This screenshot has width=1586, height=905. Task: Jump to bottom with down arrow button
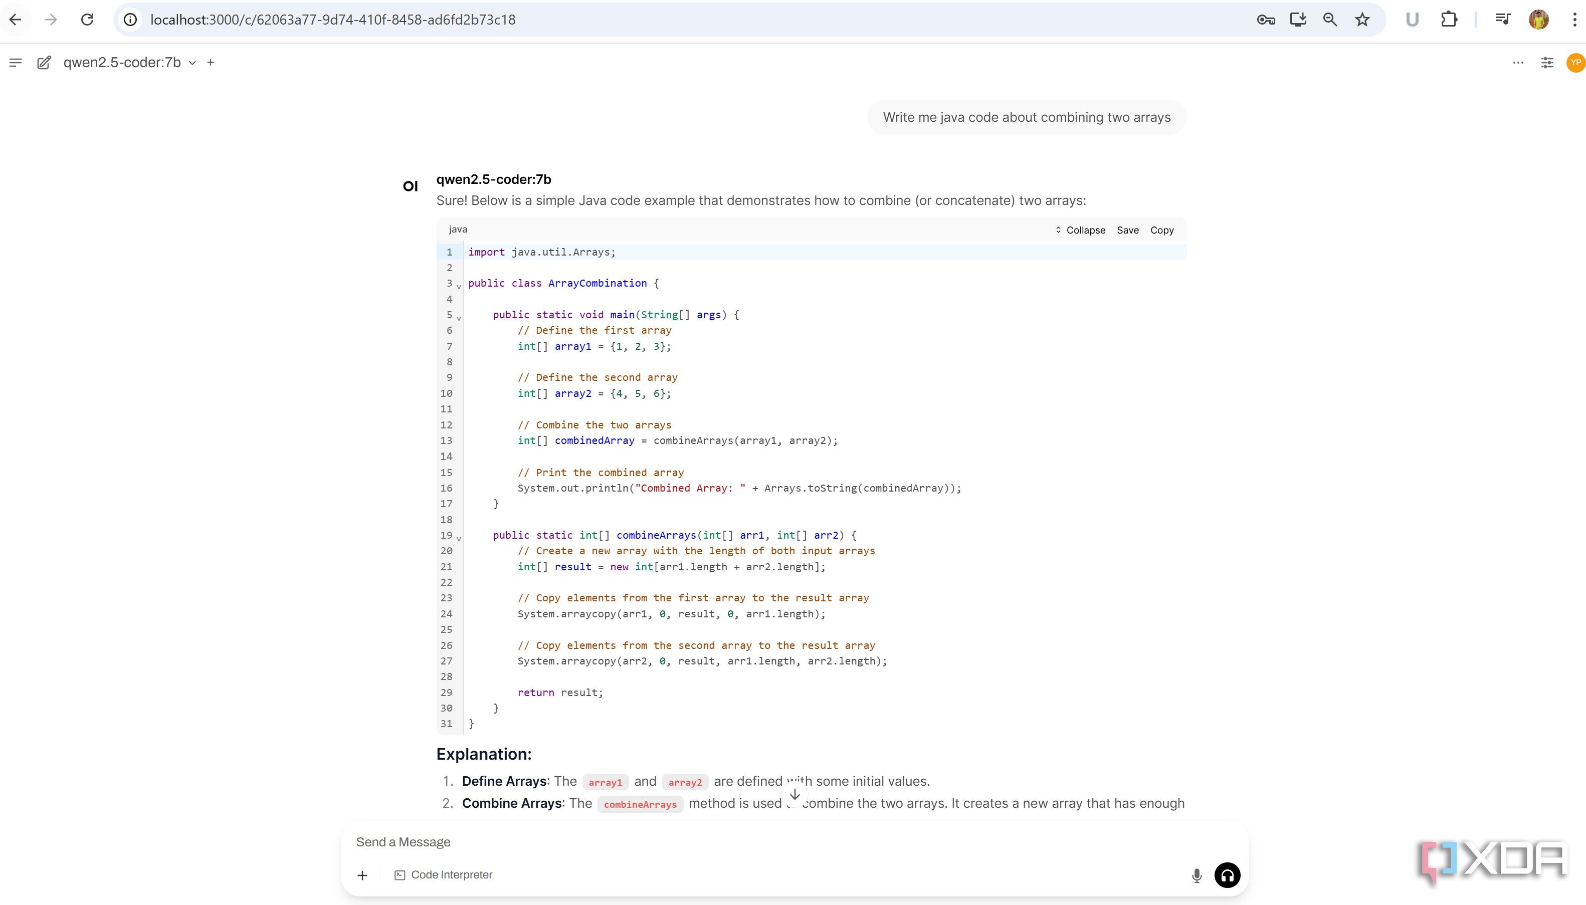(795, 794)
